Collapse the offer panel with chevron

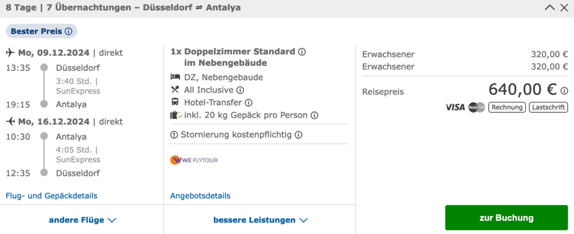549,8
